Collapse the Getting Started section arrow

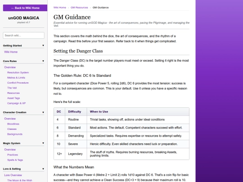[x=43, y=45]
